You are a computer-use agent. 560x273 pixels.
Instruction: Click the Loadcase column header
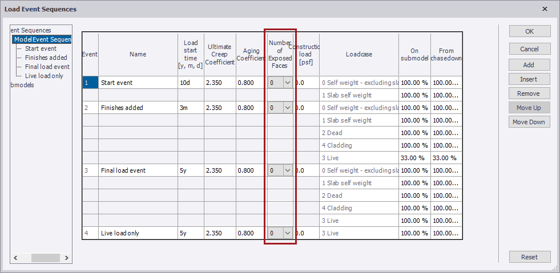point(359,54)
